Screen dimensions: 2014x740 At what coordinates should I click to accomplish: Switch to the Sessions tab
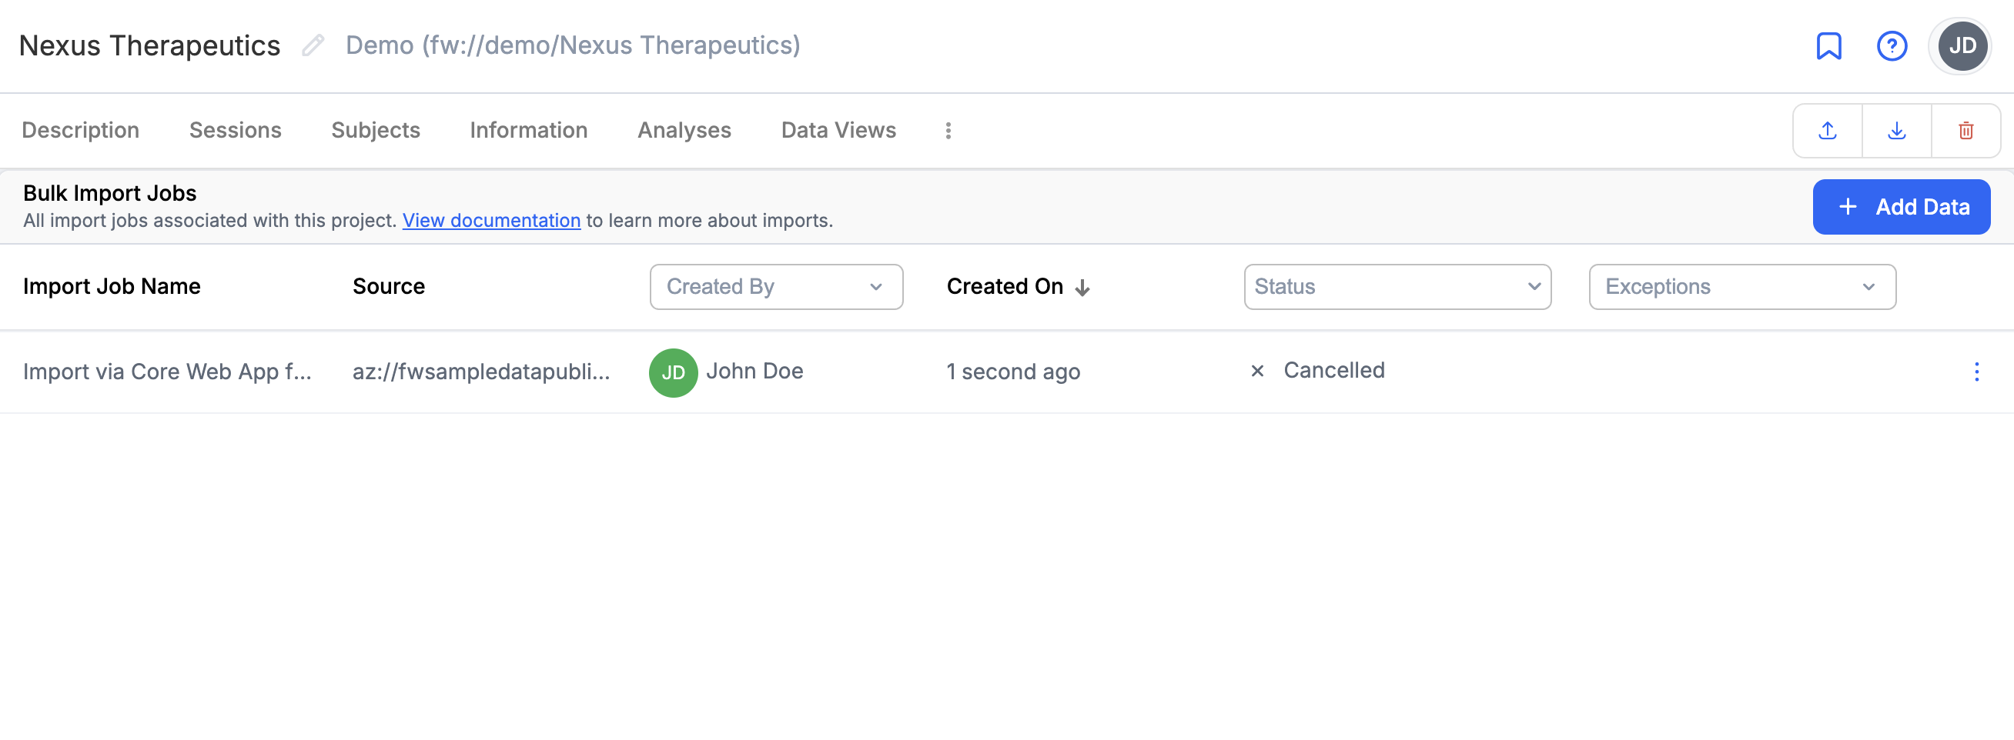pyautogui.click(x=236, y=130)
